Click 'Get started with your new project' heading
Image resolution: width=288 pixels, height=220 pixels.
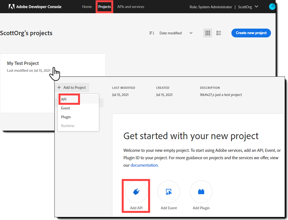coord(191,136)
